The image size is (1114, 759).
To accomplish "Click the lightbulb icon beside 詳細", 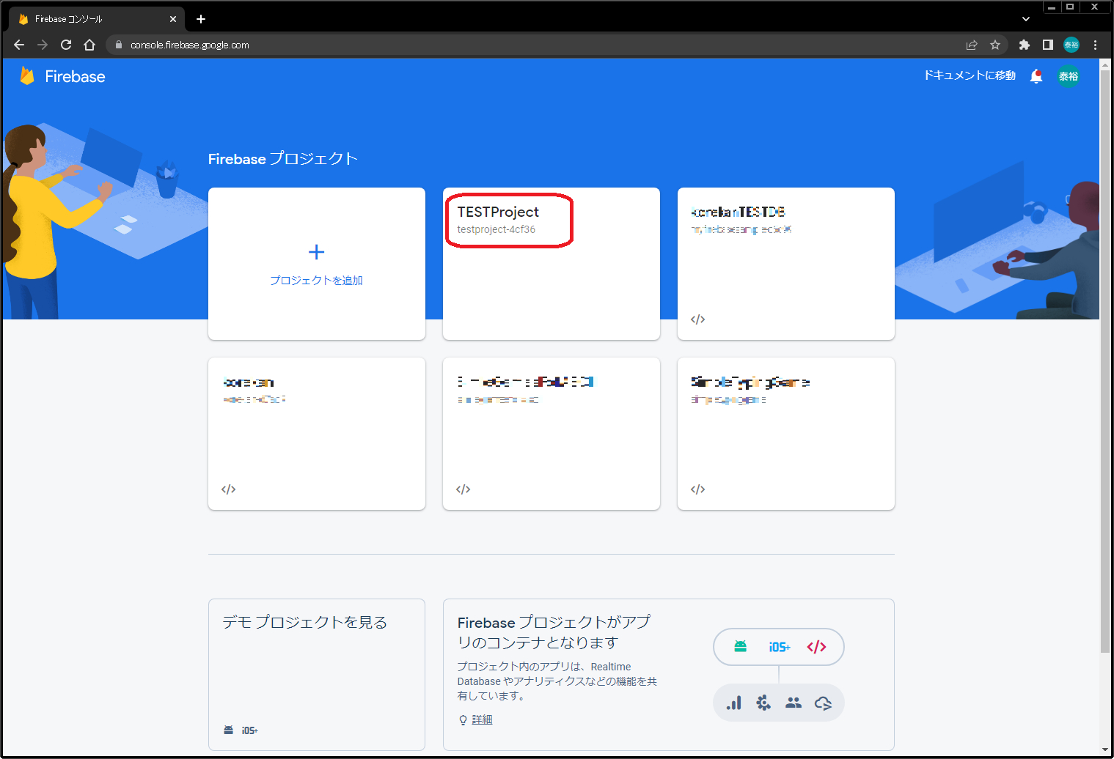I will pos(463,720).
